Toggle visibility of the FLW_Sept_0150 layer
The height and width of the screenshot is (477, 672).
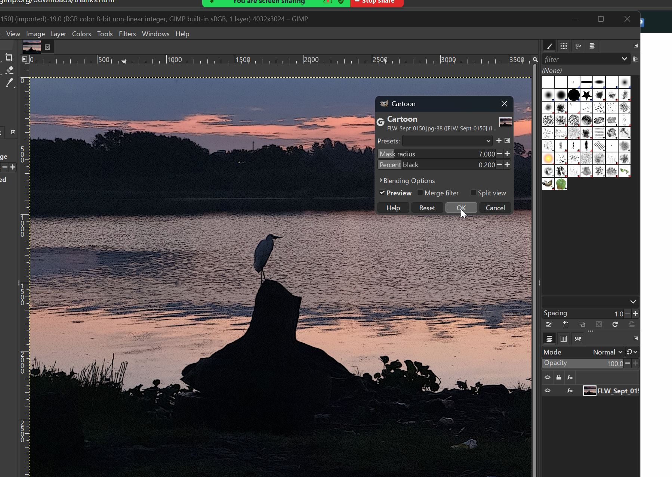pos(548,391)
